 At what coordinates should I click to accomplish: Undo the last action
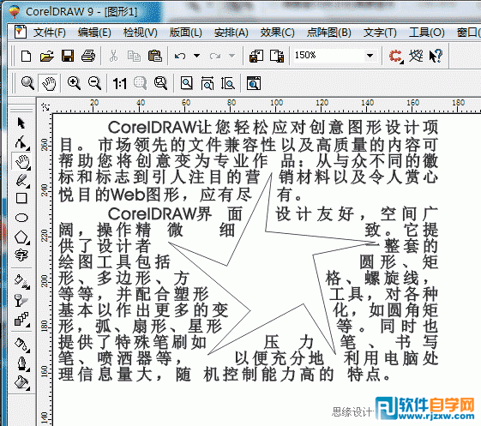(x=180, y=56)
